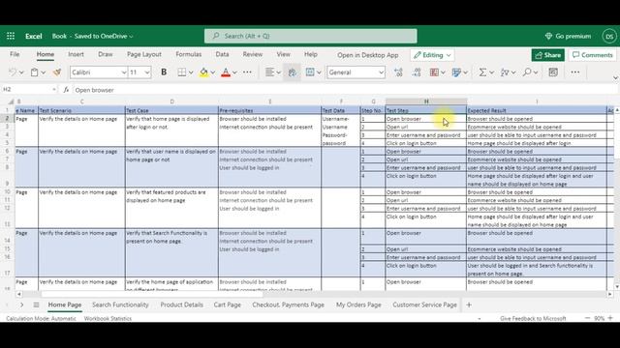Open the Cart Page sheet
The height and width of the screenshot is (348, 620).
pos(228,304)
